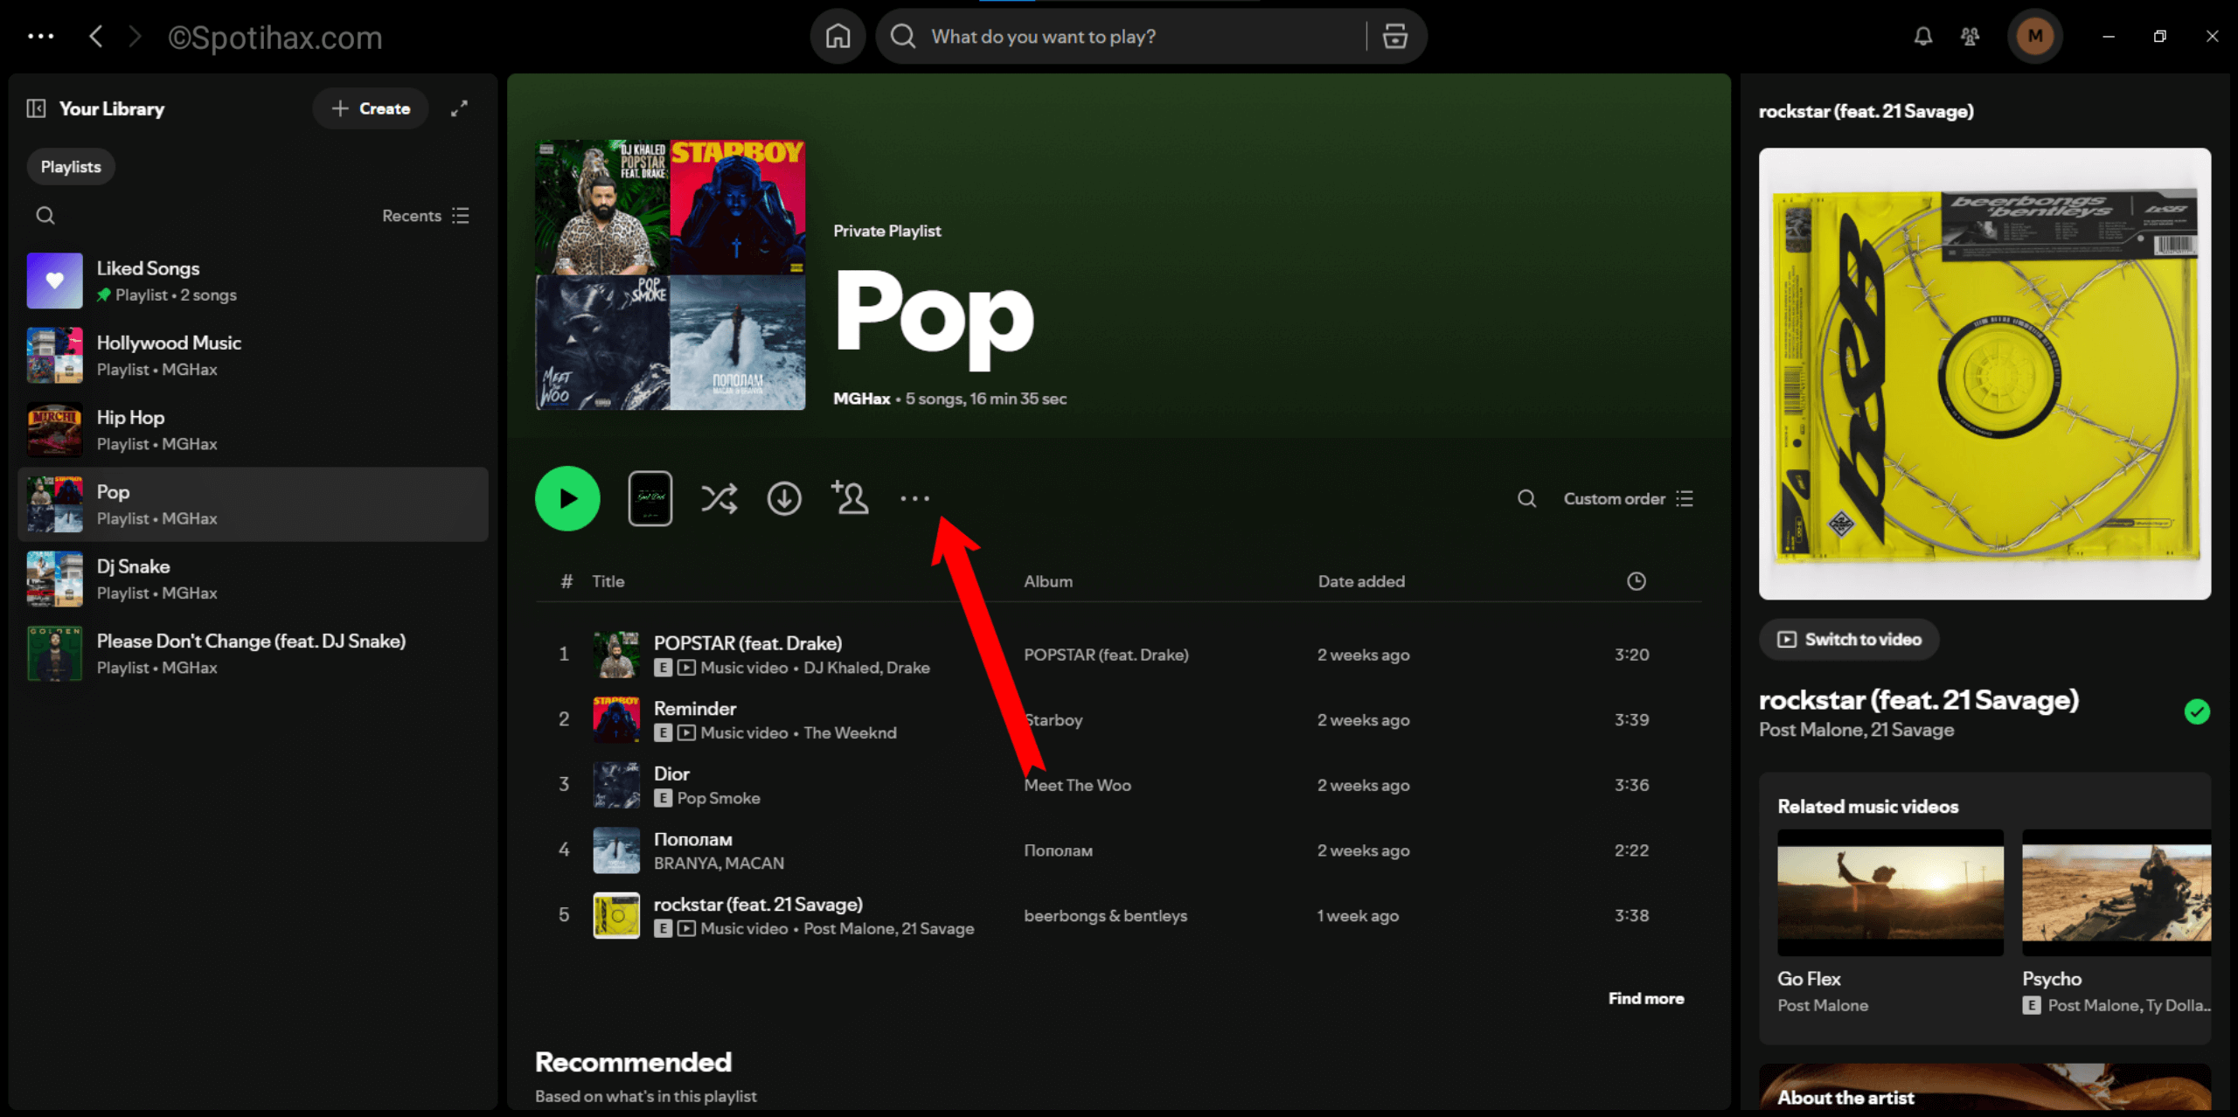Screen dimensions: 2238x1117
Task: Expand Your Library to full view
Action: point(459,108)
